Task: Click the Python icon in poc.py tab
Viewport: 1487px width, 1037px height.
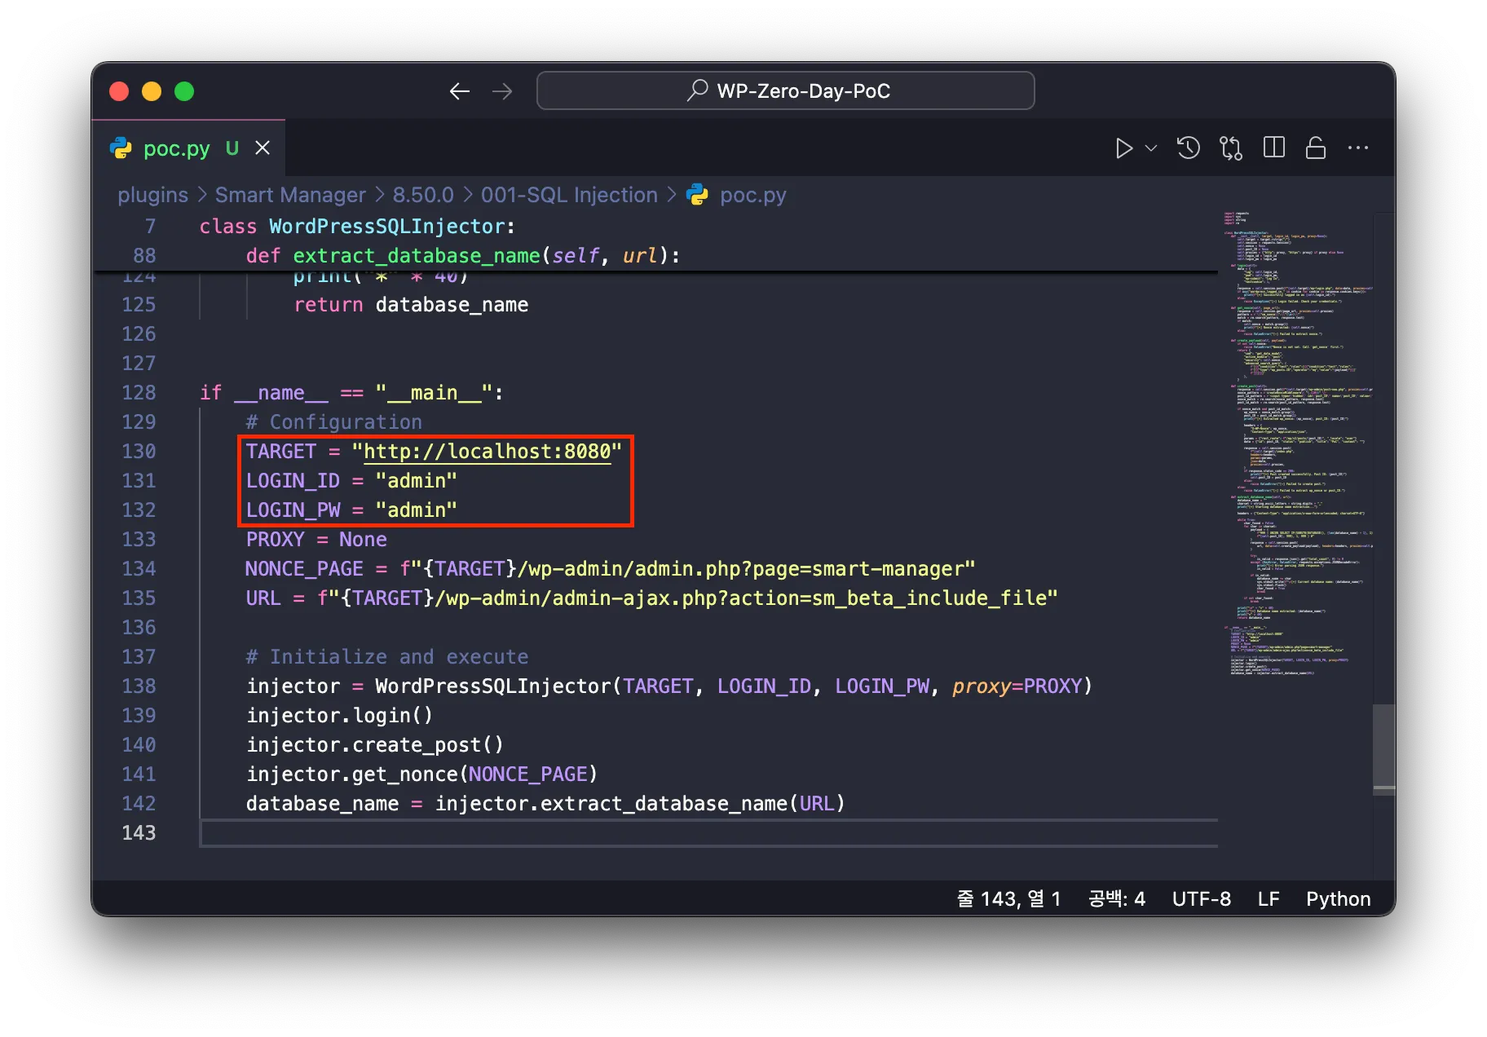Action: coord(121,148)
